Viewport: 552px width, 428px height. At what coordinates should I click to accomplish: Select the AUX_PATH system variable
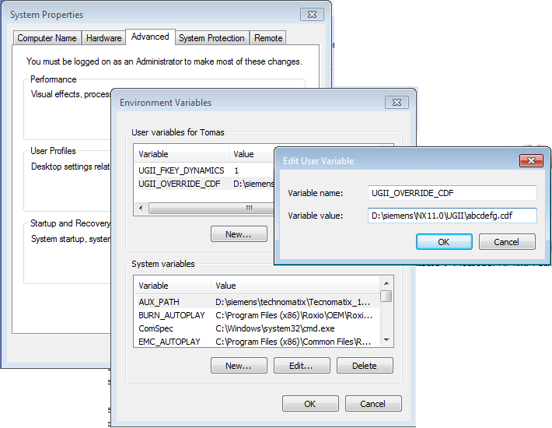tap(257, 302)
